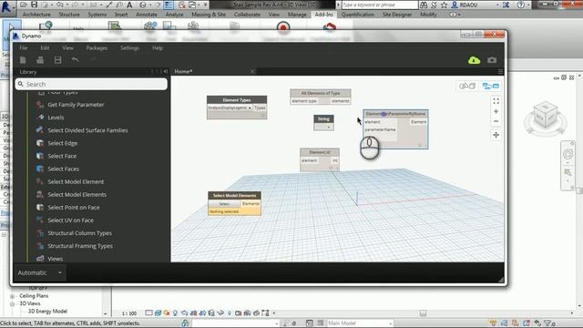Select the Select Model Elements library item

point(77,194)
